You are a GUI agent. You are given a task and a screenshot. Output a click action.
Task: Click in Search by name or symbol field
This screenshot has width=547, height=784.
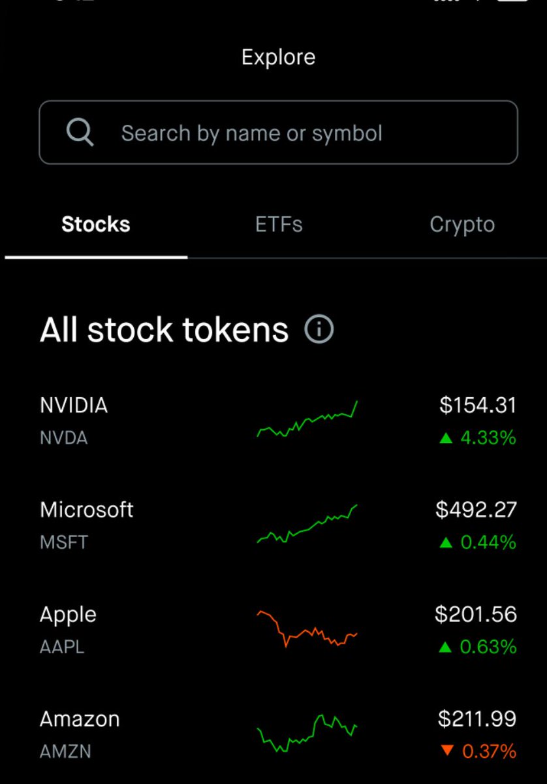[279, 133]
